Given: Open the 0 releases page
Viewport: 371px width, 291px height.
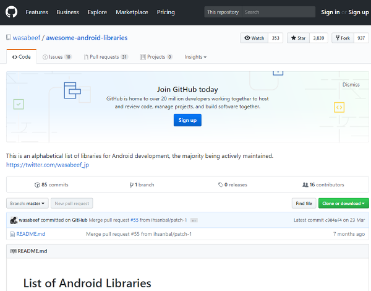Looking at the screenshot, I should (x=232, y=185).
